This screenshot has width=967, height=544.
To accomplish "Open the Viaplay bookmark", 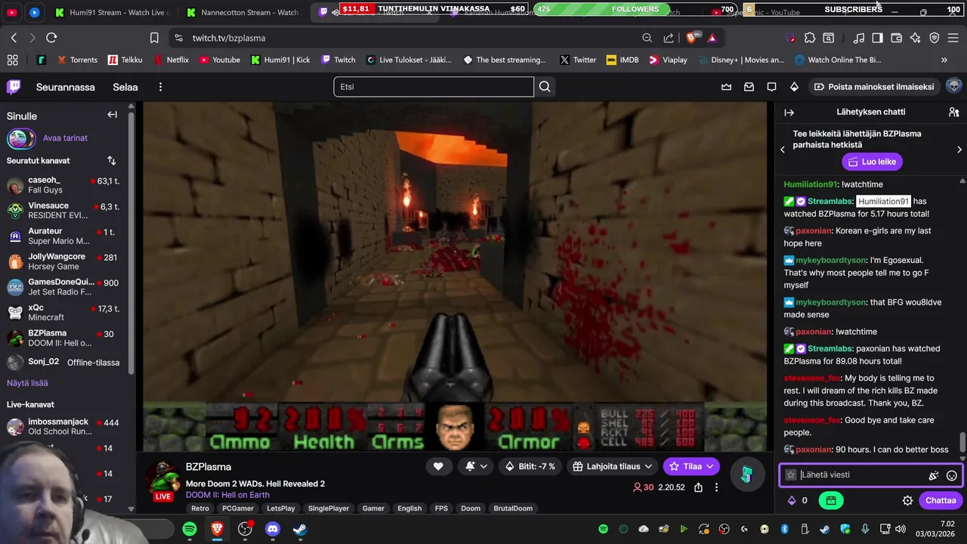I will click(x=669, y=60).
